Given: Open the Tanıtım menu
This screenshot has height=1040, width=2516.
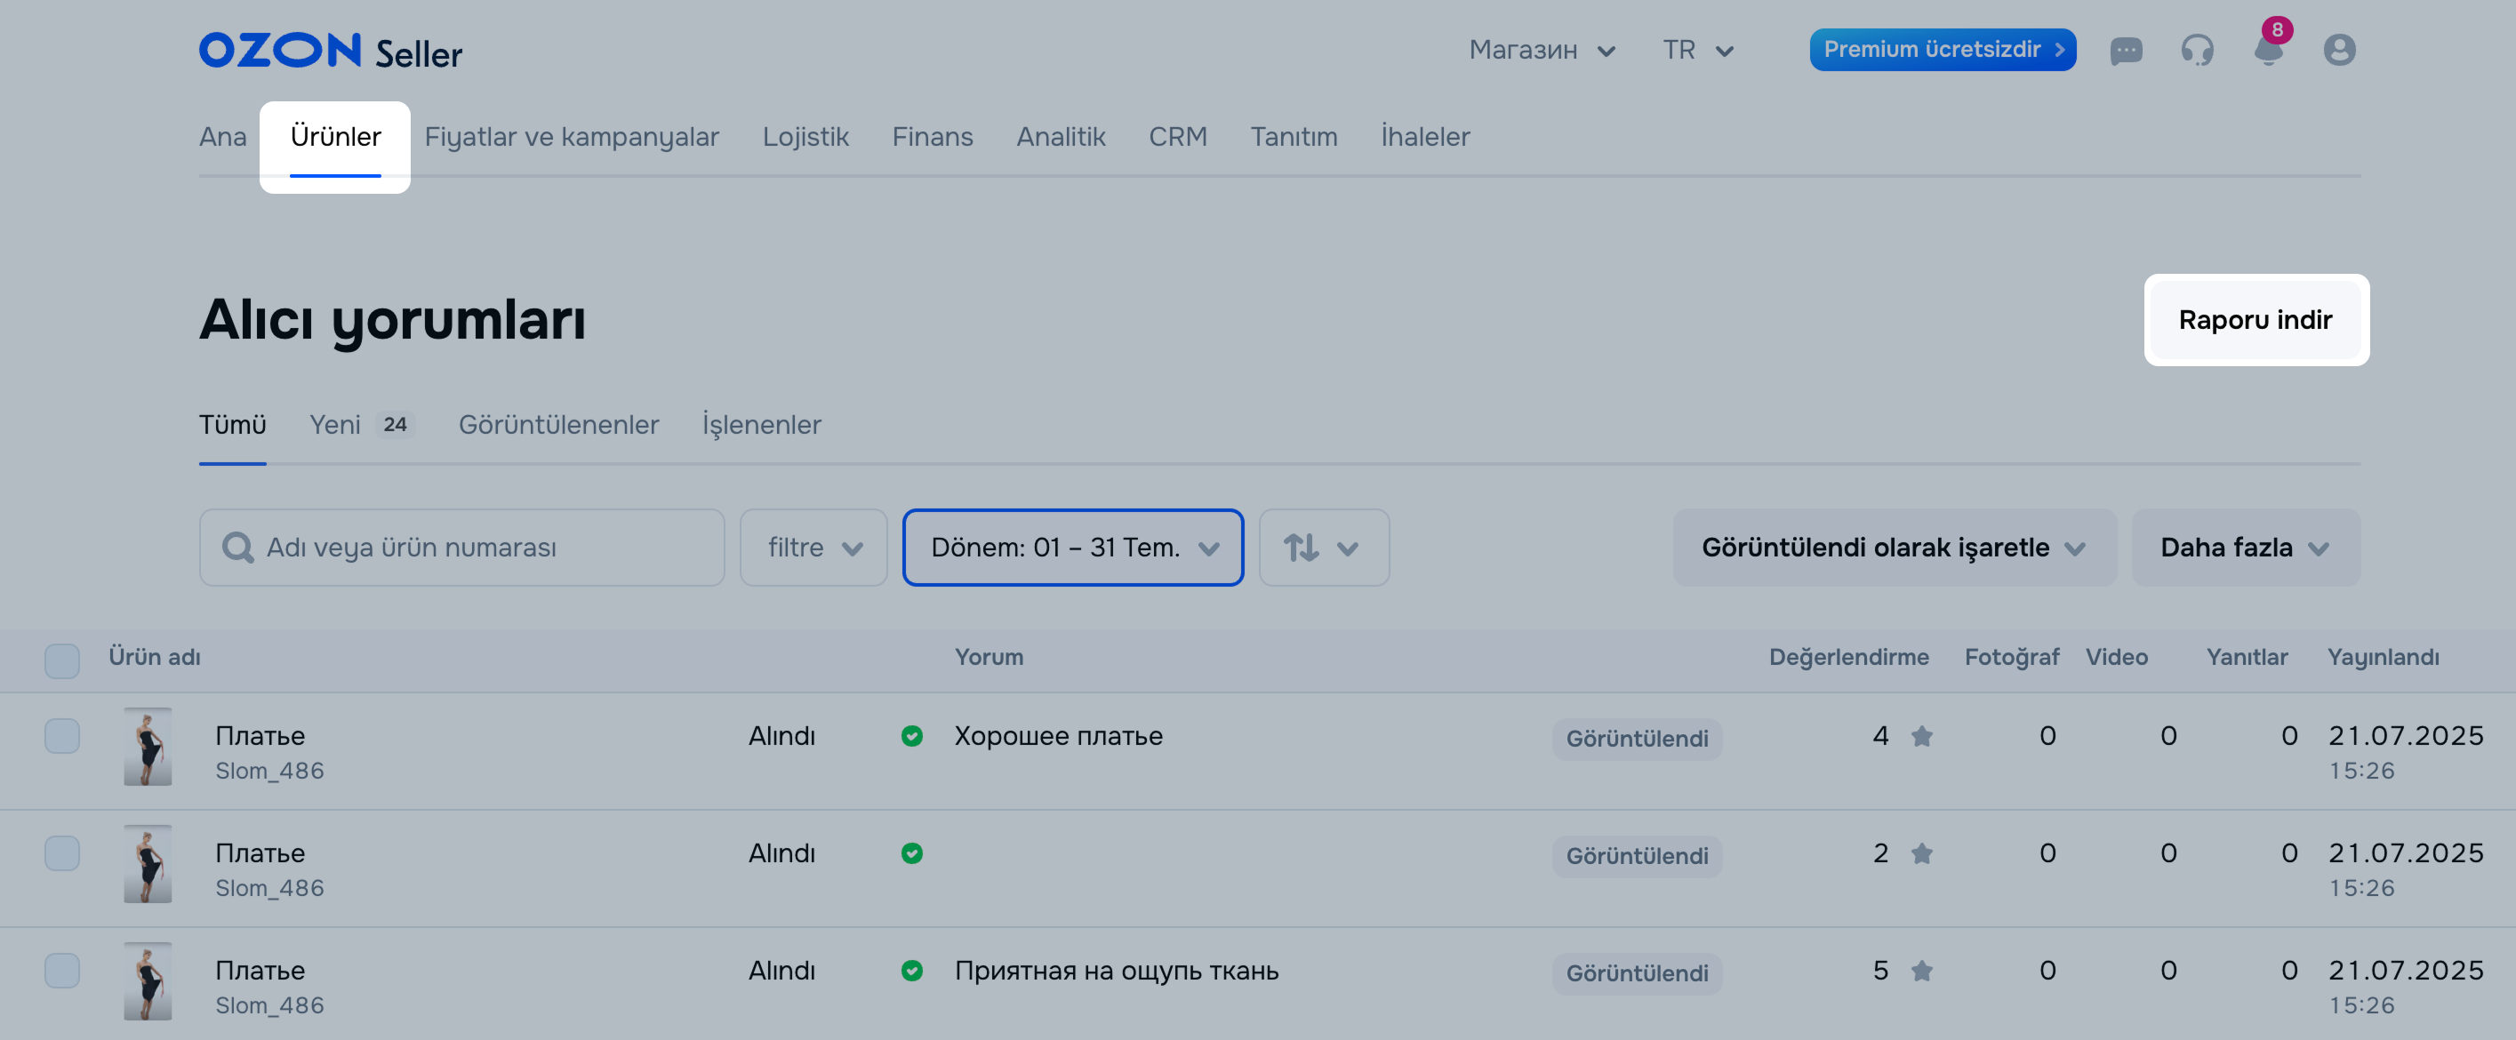Looking at the screenshot, I should [x=1294, y=137].
